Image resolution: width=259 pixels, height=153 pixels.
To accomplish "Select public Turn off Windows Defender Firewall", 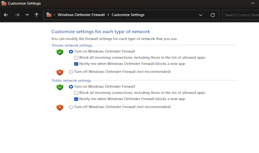I will (71, 107).
